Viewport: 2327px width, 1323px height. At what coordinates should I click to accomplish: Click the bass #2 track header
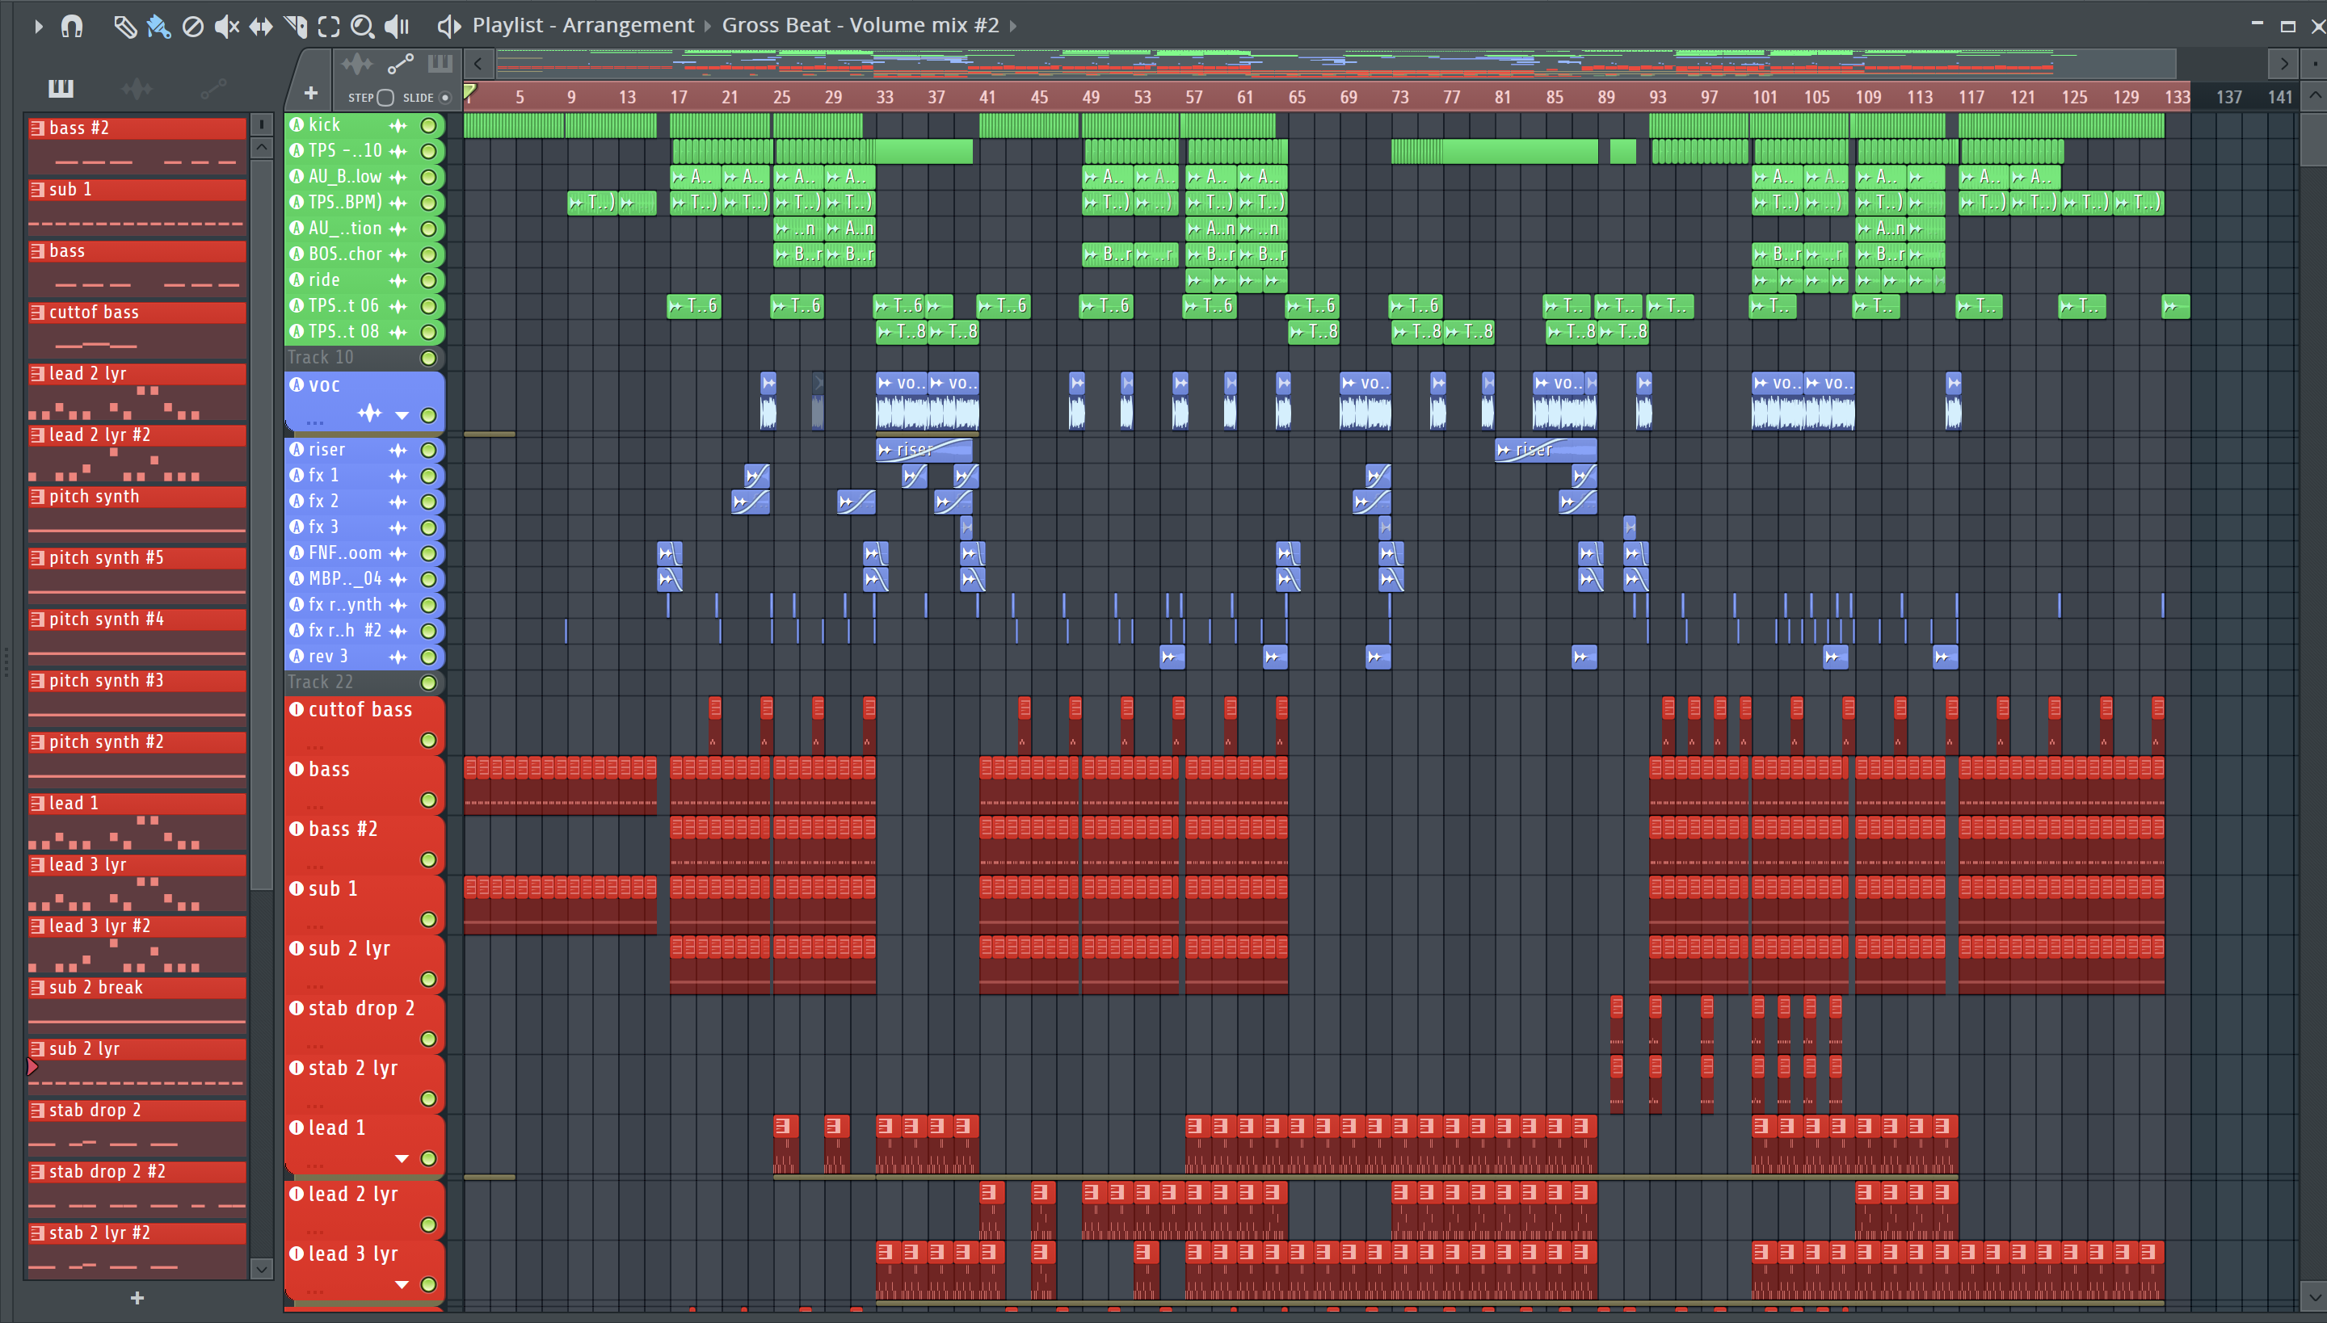[x=364, y=844]
